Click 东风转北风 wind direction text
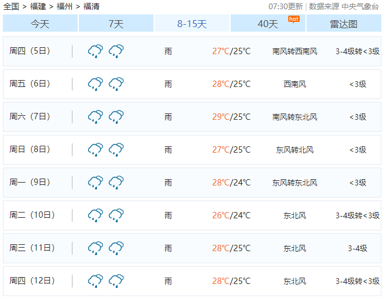This screenshot has height=303, width=386. [295, 150]
